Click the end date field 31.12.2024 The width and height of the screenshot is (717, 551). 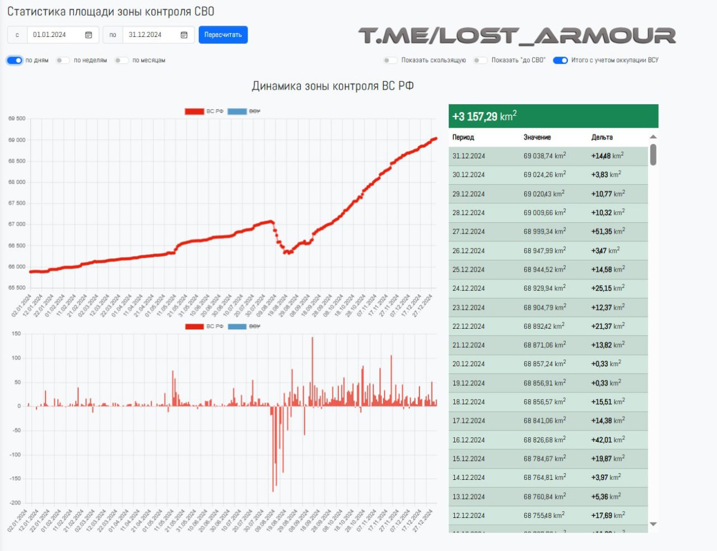pyautogui.click(x=150, y=35)
